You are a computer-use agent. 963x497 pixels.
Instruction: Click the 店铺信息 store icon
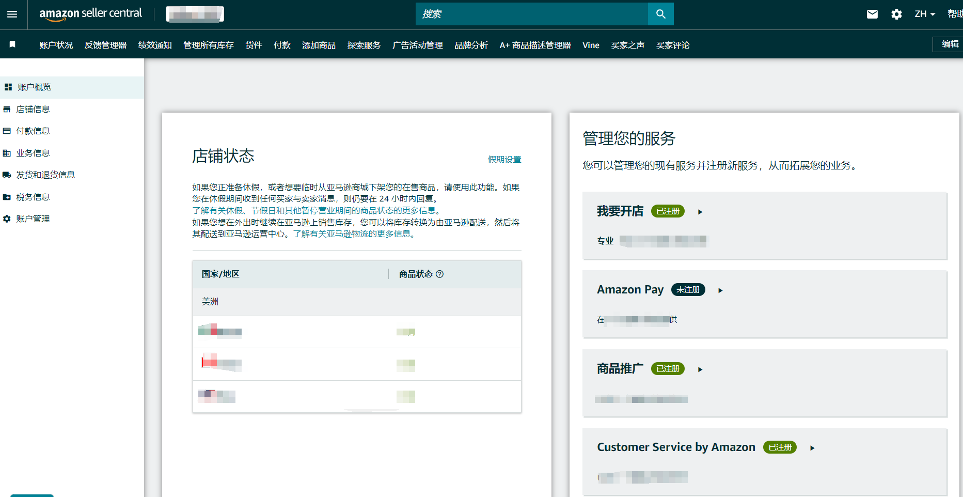coord(7,109)
